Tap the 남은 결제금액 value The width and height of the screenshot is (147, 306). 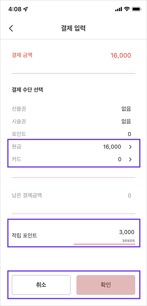129,195
